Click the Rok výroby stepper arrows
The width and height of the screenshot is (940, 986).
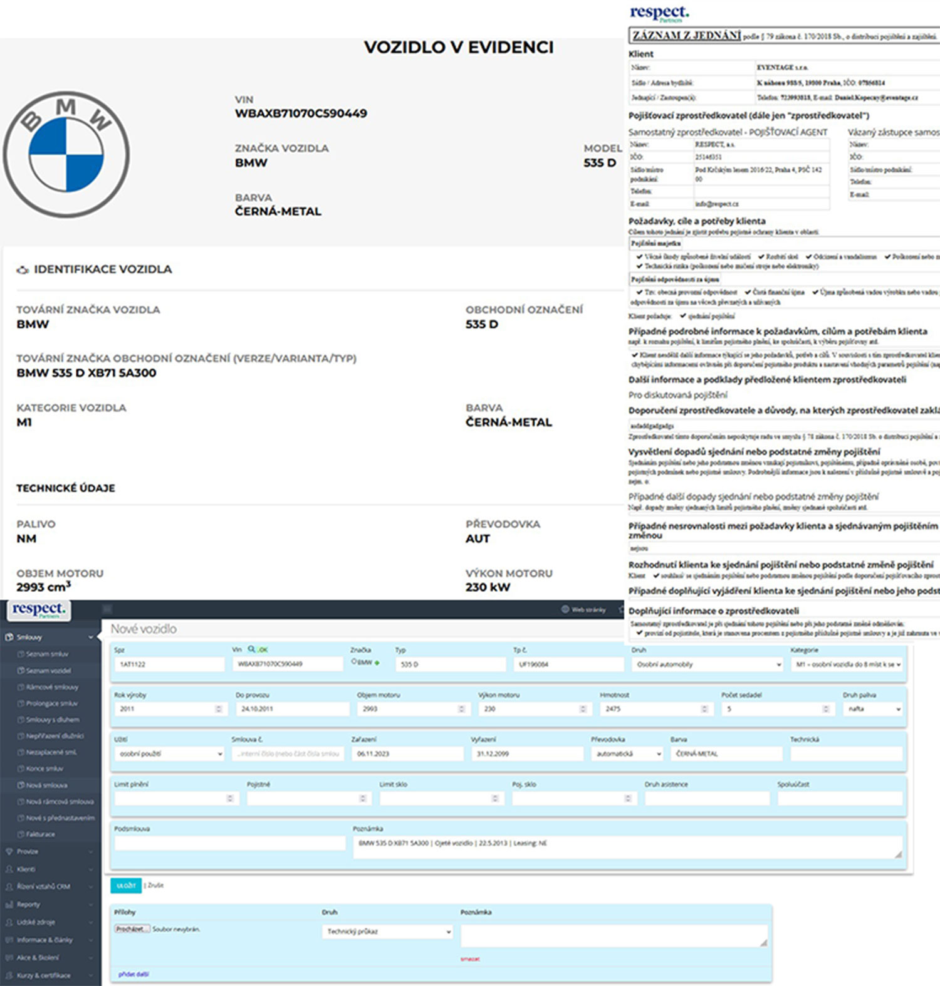219,709
